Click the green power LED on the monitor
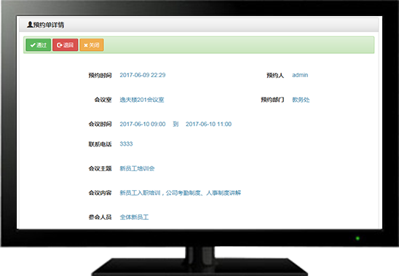The image size is (399, 276). click(x=357, y=238)
